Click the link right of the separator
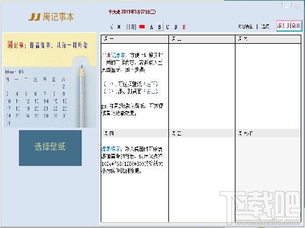The height and width of the screenshot is (228, 305). click(x=265, y=26)
